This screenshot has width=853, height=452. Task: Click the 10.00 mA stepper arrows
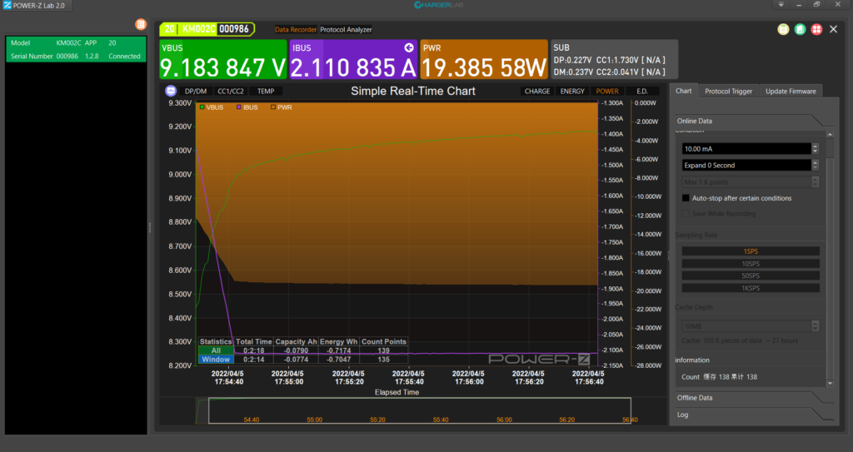(815, 148)
